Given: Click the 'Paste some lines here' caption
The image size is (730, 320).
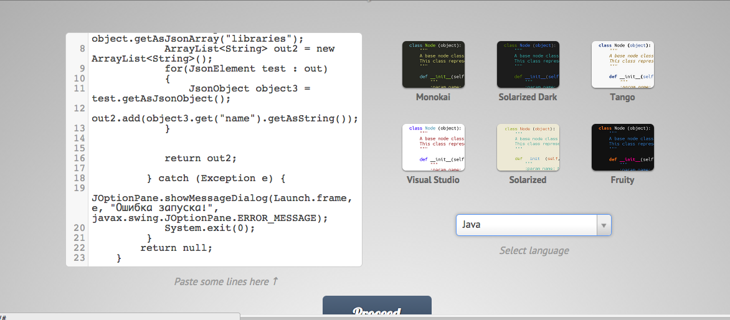Looking at the screenshot, I should pyautogui.click(x=226, y=281).
